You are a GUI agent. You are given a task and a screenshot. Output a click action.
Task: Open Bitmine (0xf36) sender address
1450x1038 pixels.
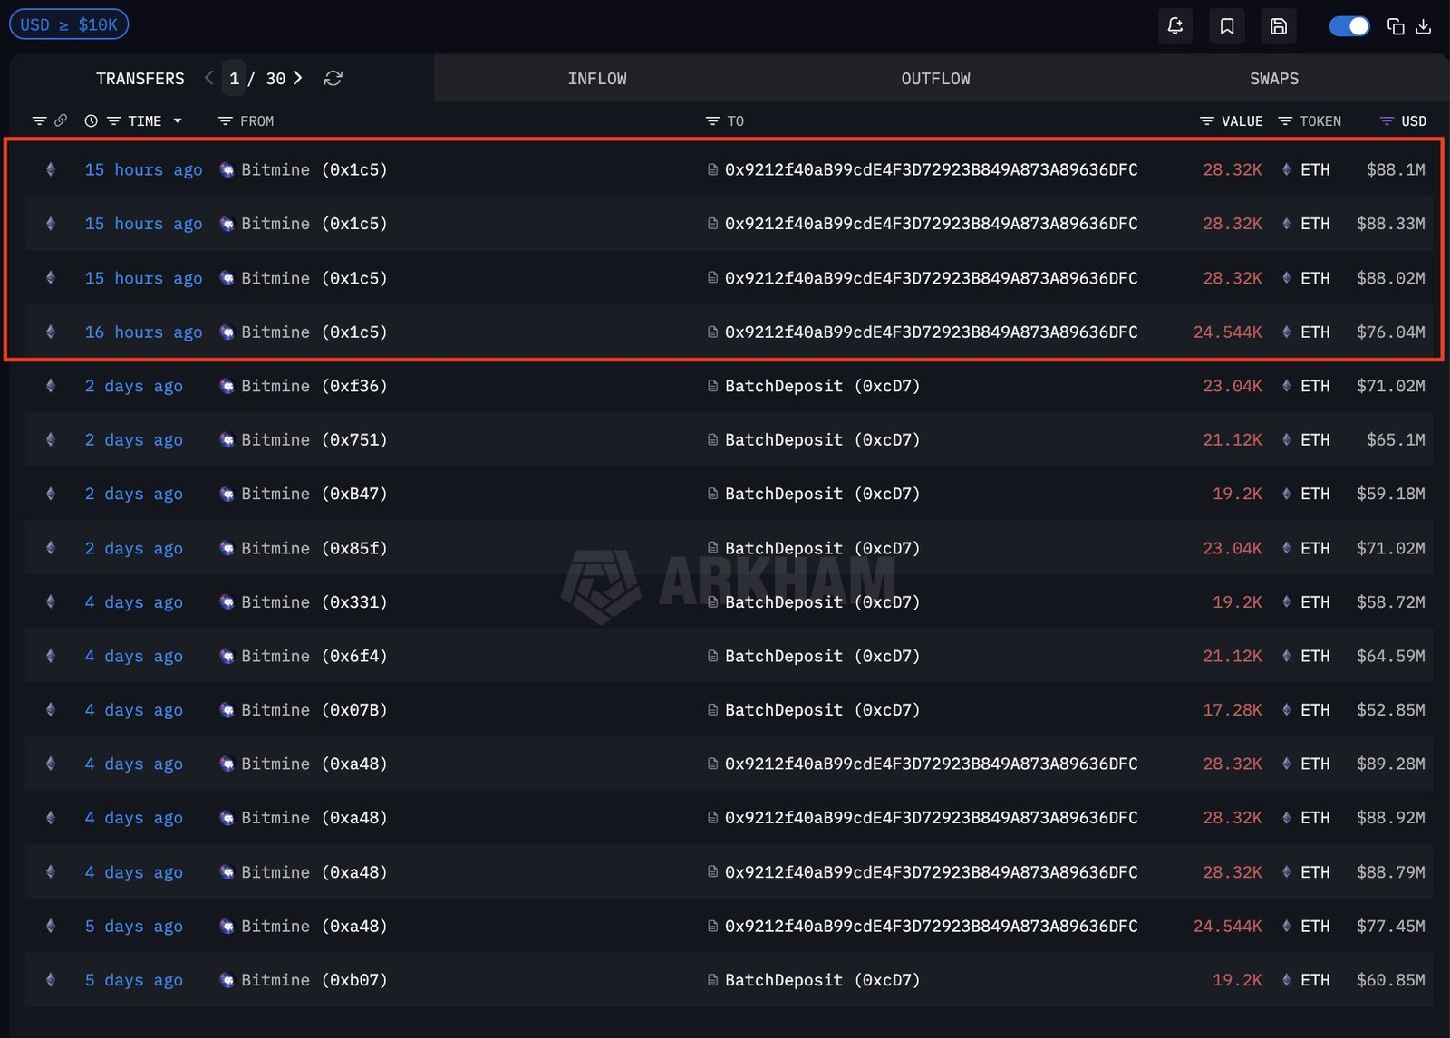pos(314,386)
